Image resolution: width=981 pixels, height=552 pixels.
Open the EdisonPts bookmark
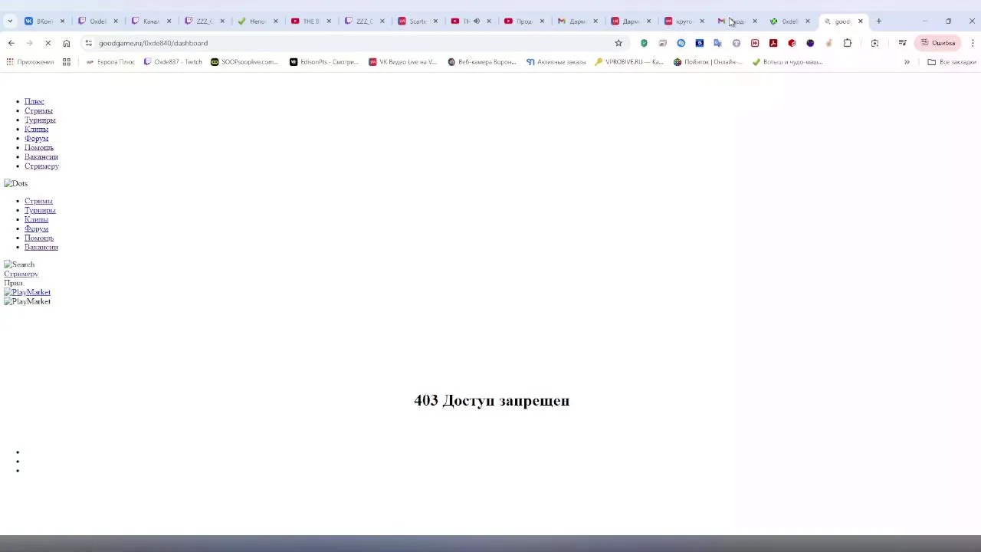[x=324, y=62]
